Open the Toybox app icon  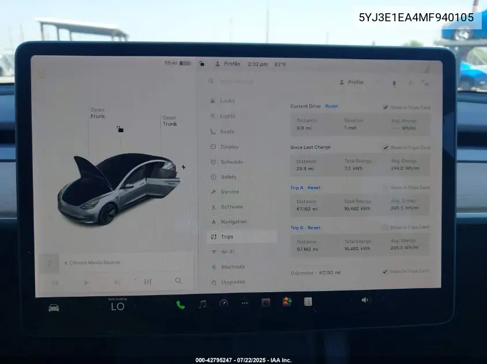286,302
